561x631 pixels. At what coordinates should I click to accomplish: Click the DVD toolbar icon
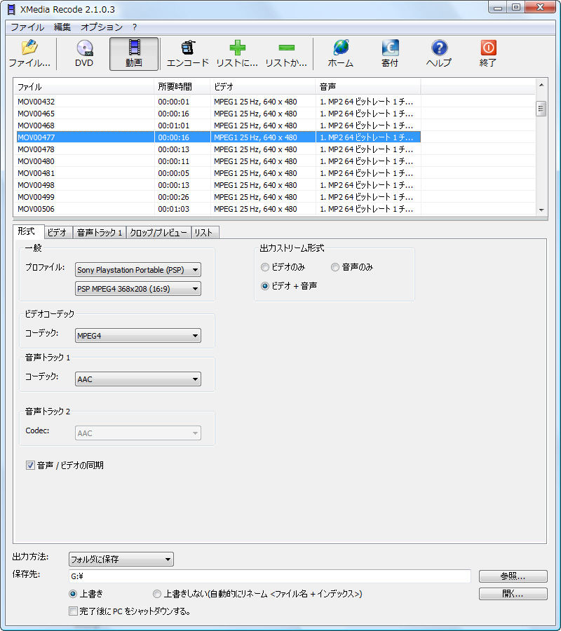[84, 53]
